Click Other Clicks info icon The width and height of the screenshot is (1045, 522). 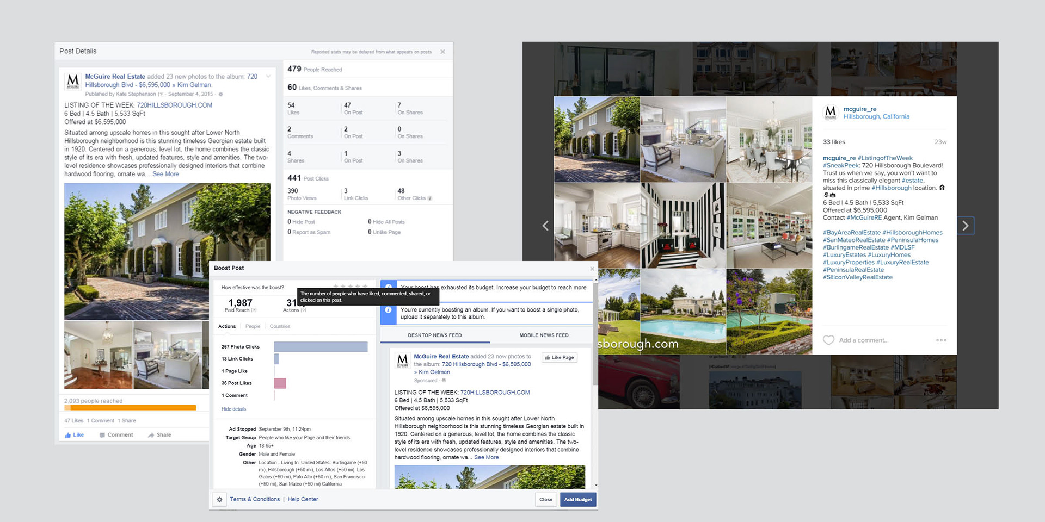pyautogui.click(x=430, y=198)
